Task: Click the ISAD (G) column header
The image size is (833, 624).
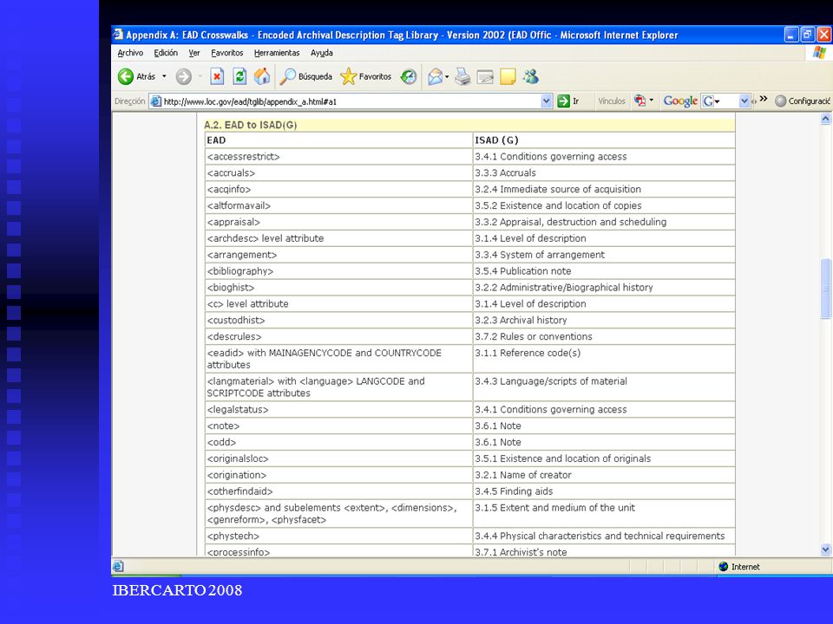Action: [604, 140]
